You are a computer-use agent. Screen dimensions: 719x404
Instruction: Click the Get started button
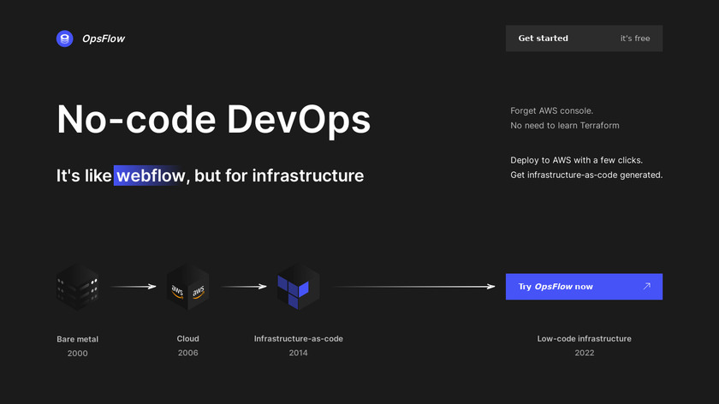(x=584, y=38)
